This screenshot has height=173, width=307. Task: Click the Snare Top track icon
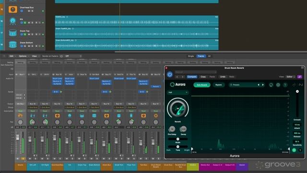click(13, 33)
